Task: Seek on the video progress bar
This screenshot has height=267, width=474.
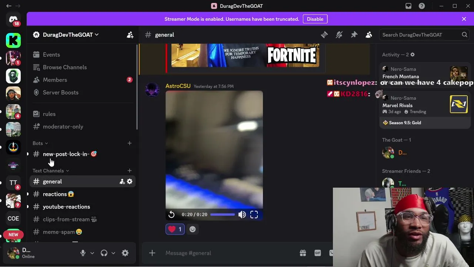Action: [223, 214]
